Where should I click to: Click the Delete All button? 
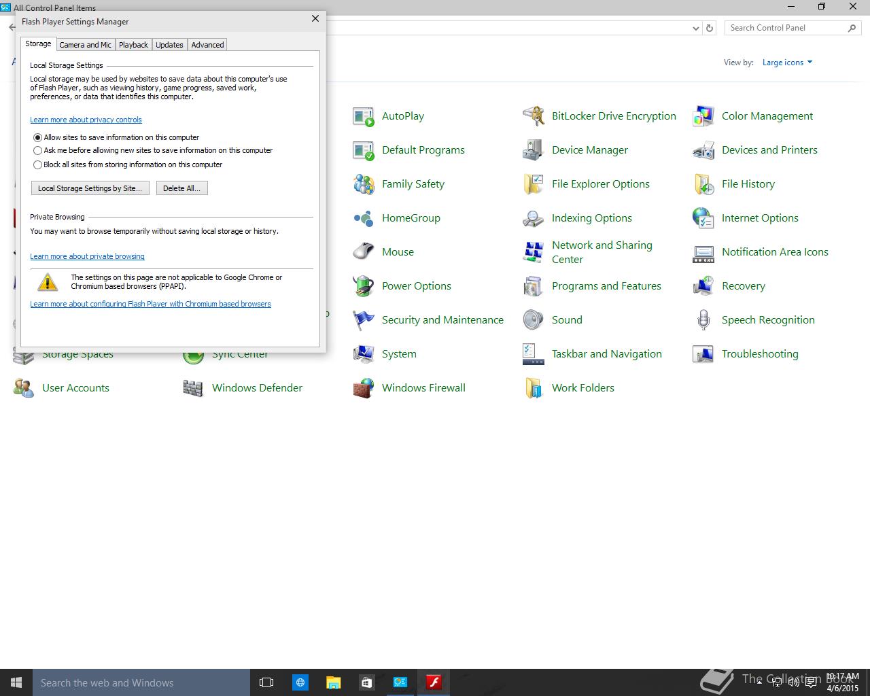(x=181, y=188)
